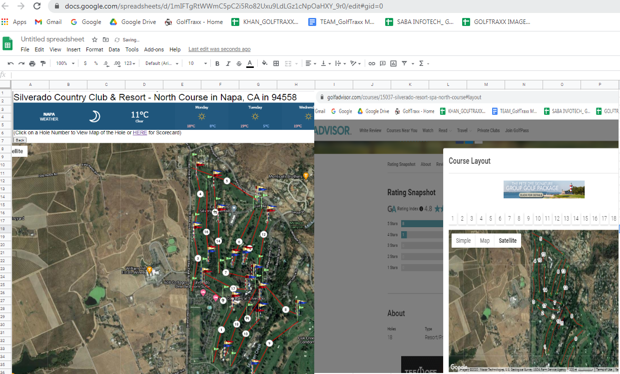Click the Redo toolbar icon

pos(21,63)
